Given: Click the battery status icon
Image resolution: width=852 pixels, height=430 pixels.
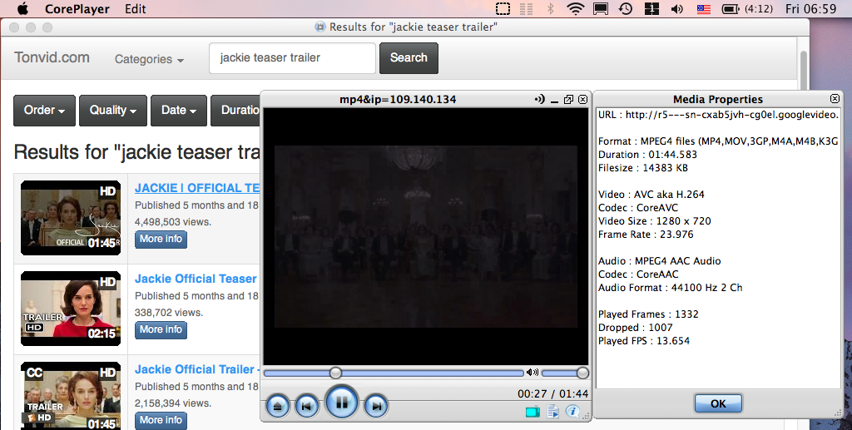Looking at the screenshot, I should (x=730, y=8).
